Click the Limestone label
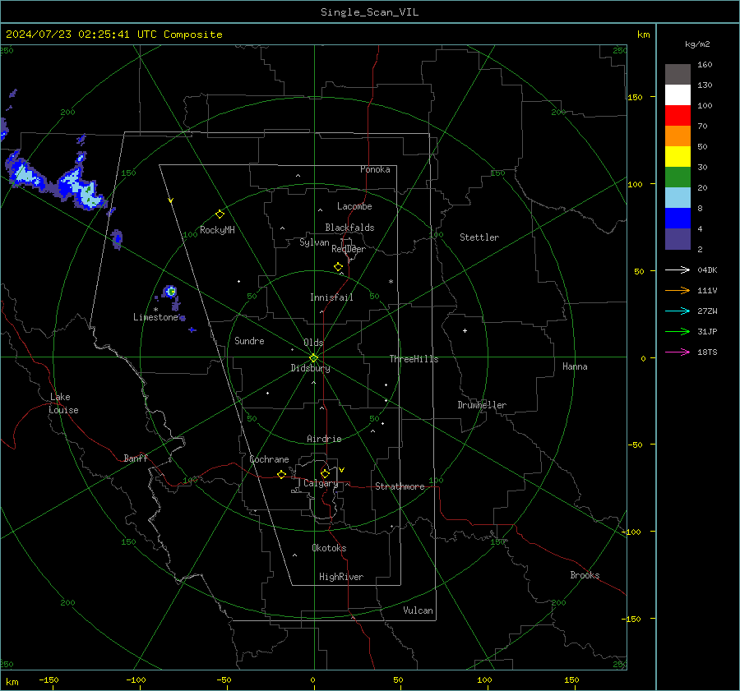The width and height of the screenshot is (740, 691). tap(155, 317)
